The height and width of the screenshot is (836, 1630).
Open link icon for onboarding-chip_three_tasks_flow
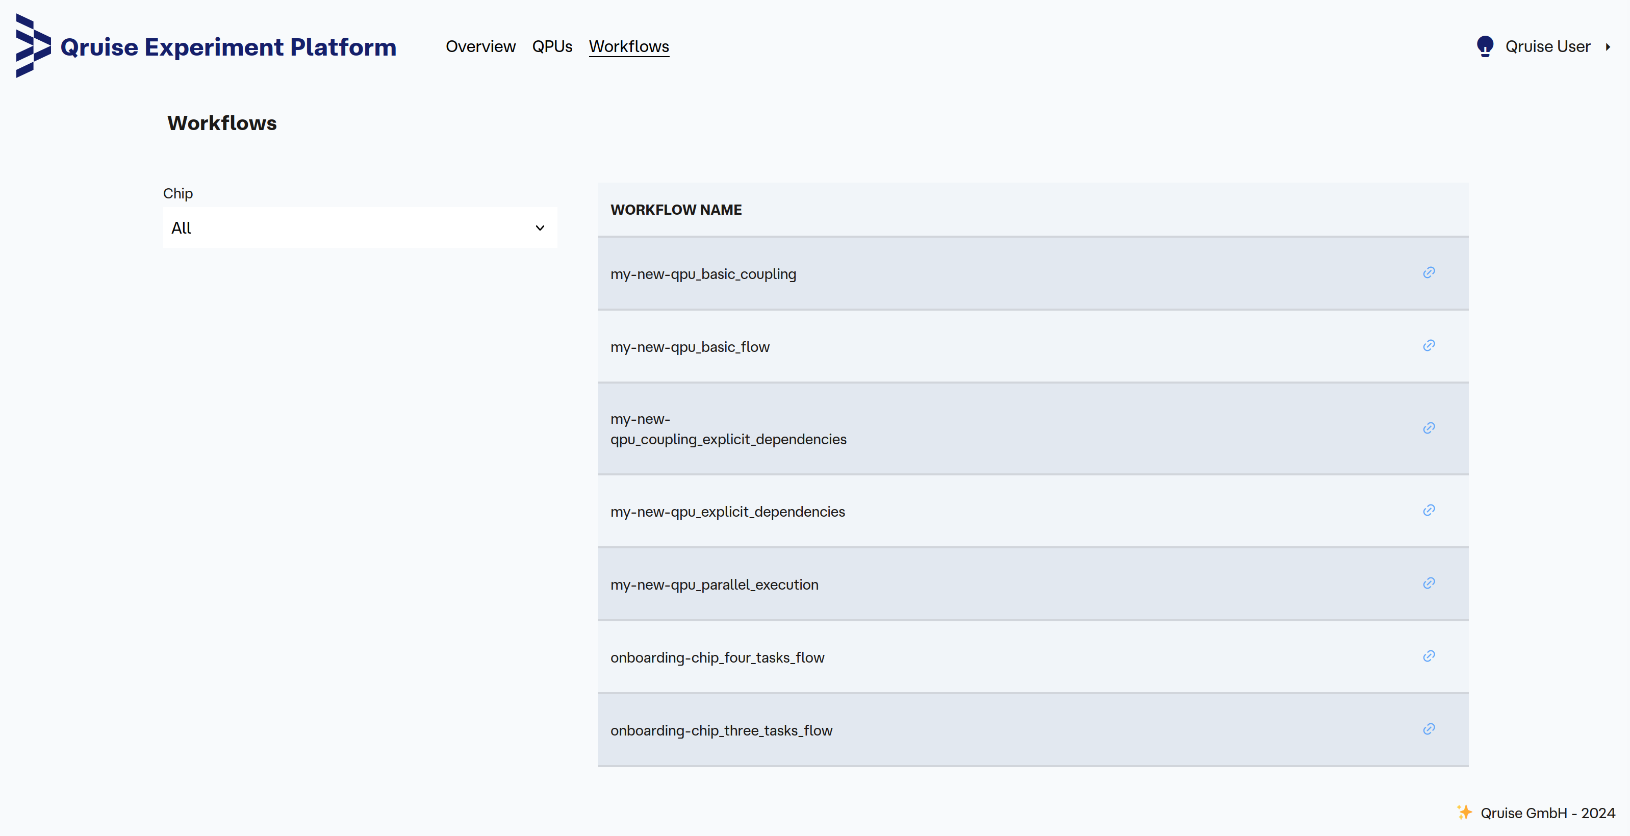pos(1429,729)
